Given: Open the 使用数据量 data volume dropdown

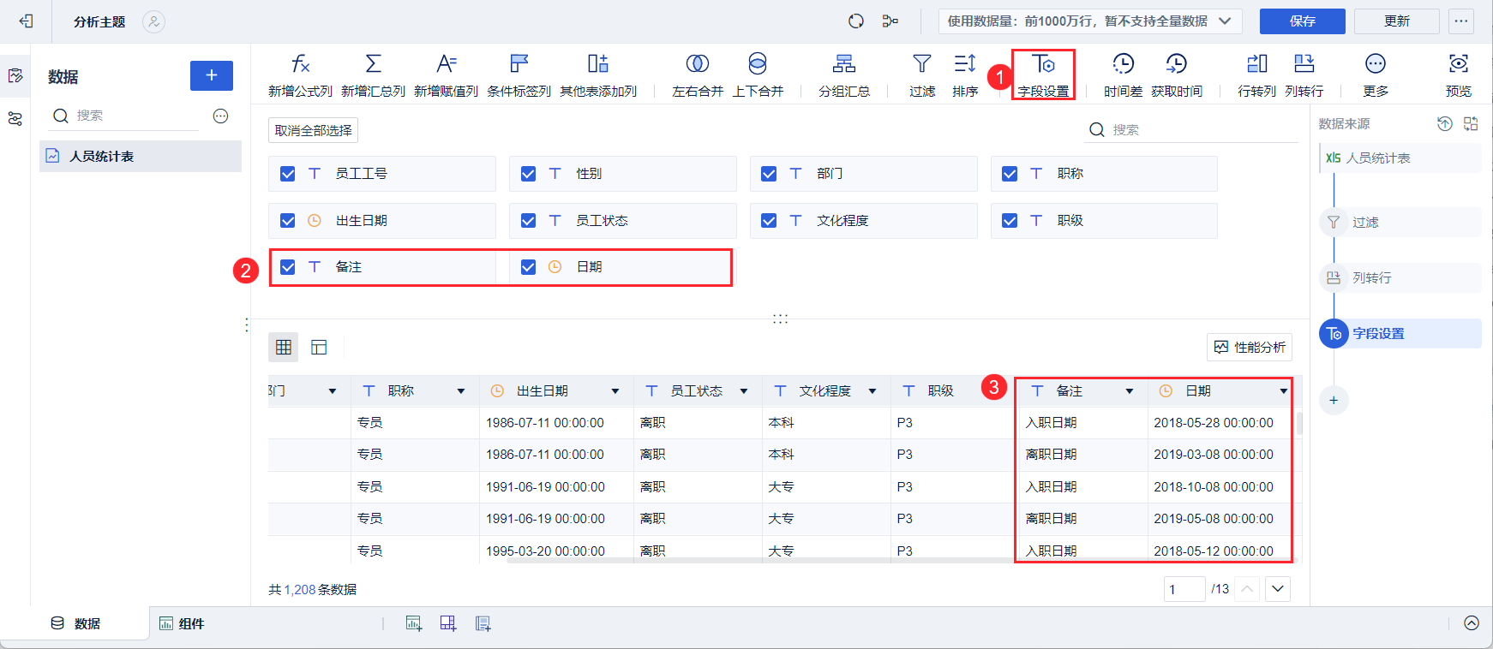Looking at the screenshot, I should [x=1091, y=21].
